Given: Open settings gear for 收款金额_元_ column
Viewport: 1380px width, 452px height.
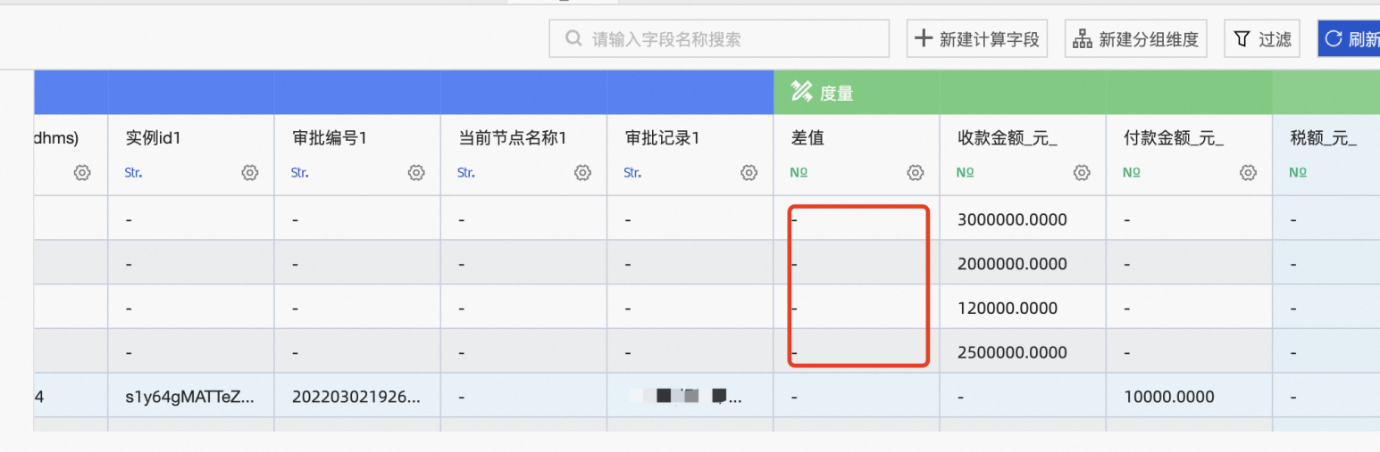Looking at the screenshot, I should pyautogui.click(x=1082, y=173).
